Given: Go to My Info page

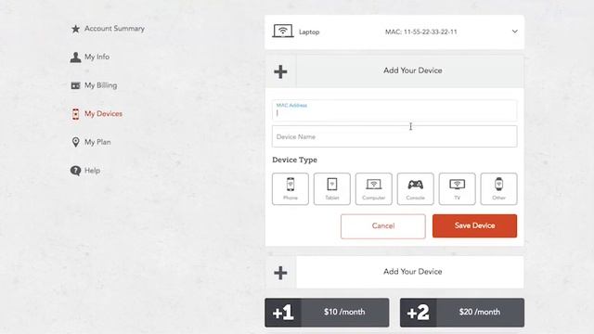Looking at the screenshot, I should point(97,58).
